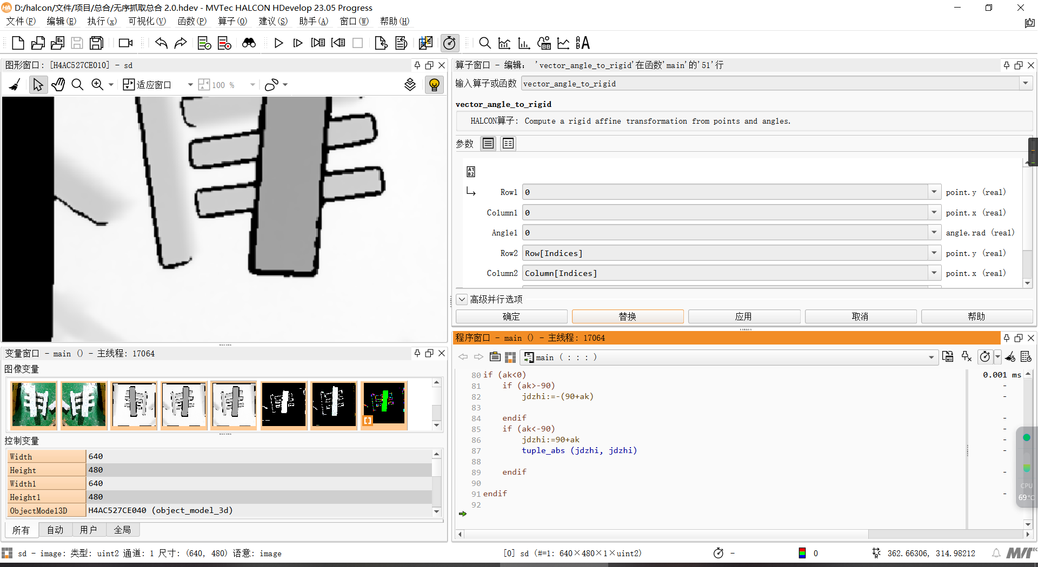Open the feature histogram tool

click(x=524, y=43)
